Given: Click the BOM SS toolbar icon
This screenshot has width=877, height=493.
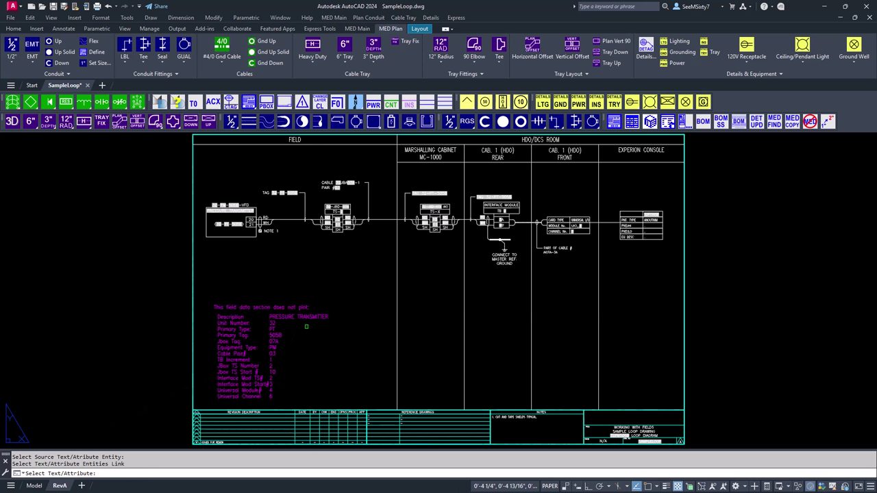Looking at the screenshot, I should (x=721, y=121).
